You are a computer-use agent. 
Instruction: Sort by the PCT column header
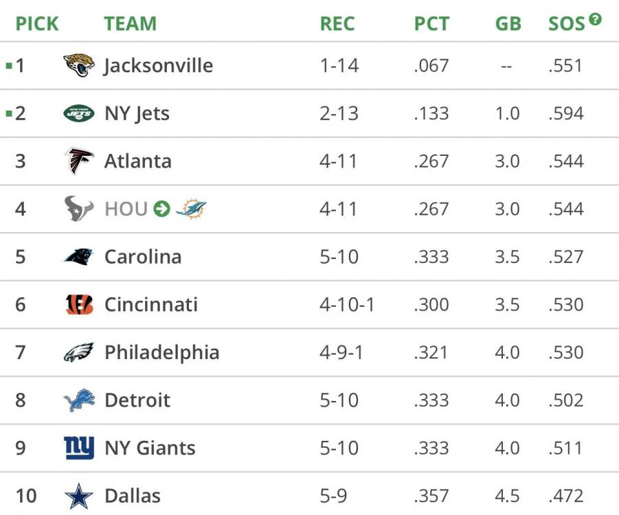[x=431, y=24]
